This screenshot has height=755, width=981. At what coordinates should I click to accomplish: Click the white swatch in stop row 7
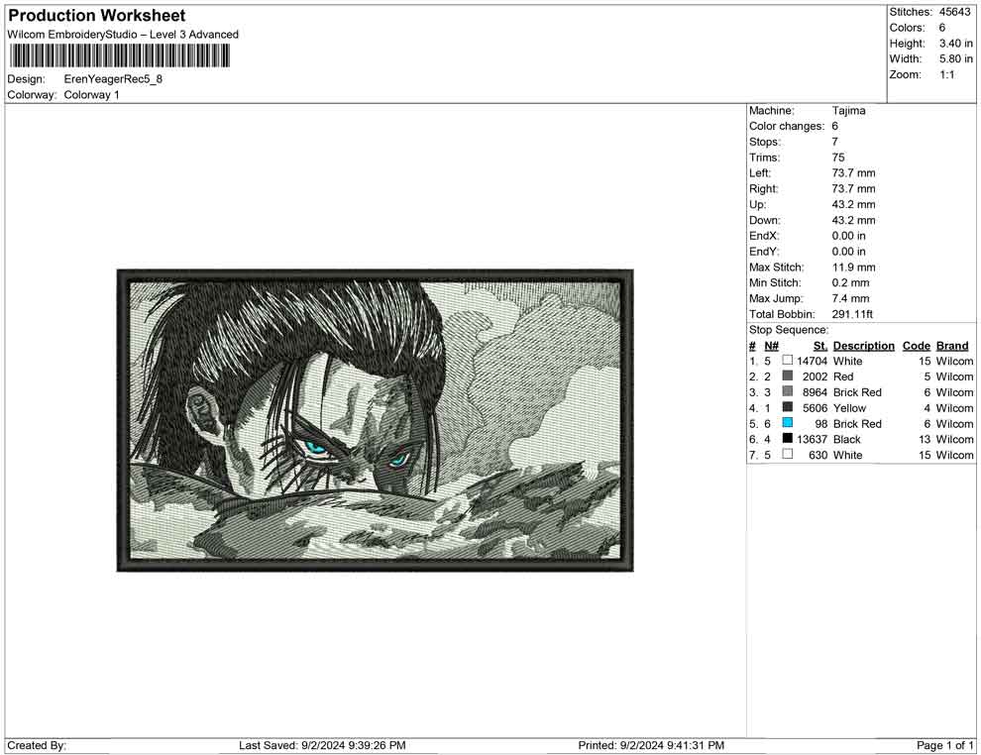click(x=788, y=454)
